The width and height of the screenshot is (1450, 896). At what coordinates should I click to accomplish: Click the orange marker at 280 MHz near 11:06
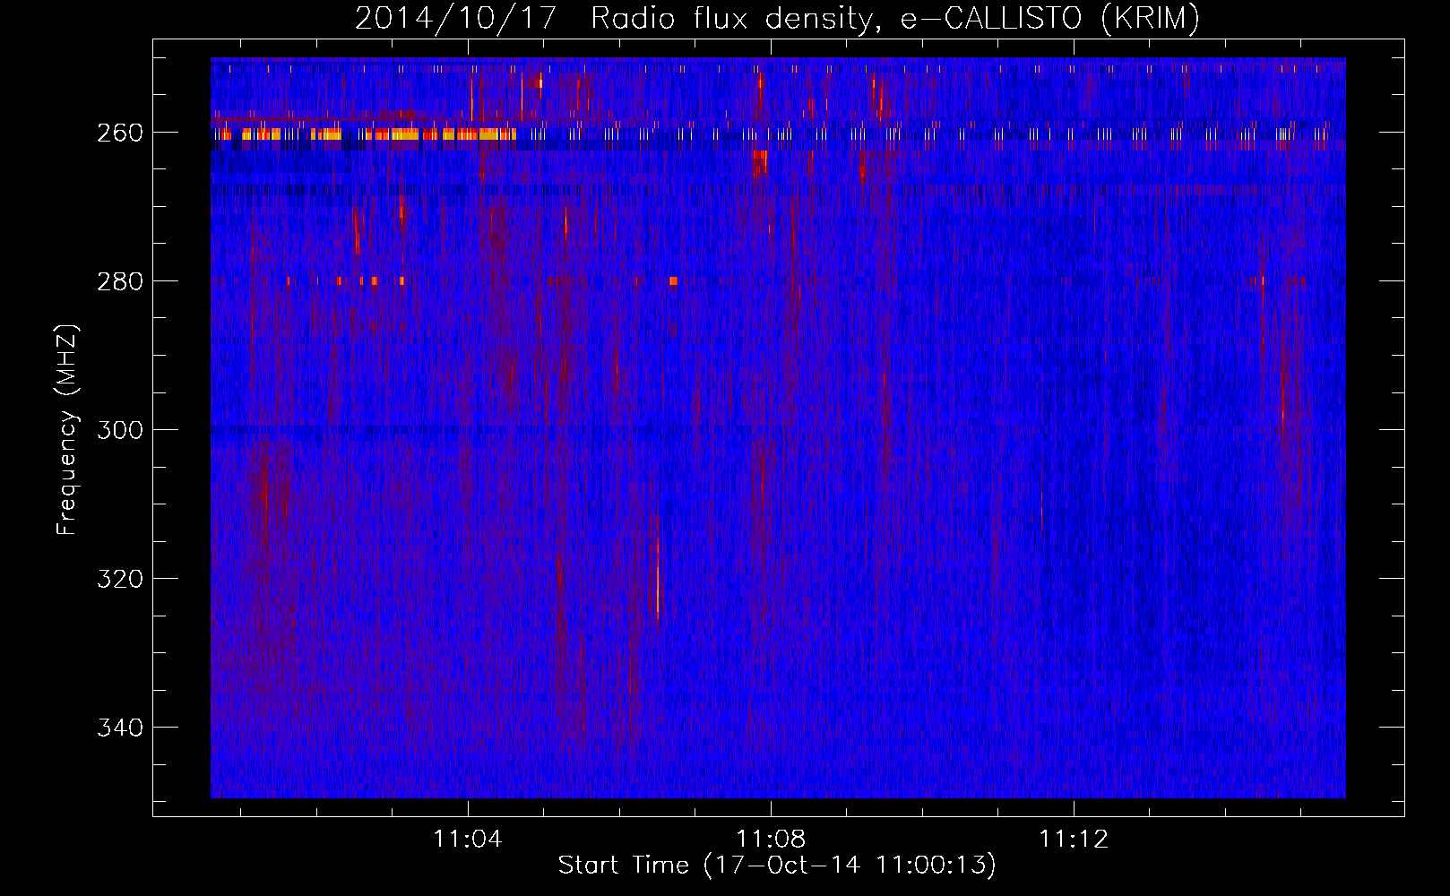click(x=673, y=281)
